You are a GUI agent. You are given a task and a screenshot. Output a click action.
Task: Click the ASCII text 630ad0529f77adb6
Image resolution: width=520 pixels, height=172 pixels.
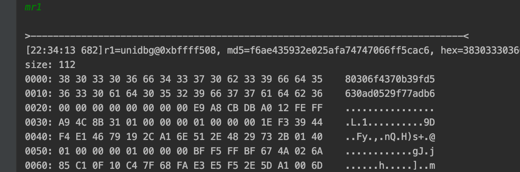390,94
